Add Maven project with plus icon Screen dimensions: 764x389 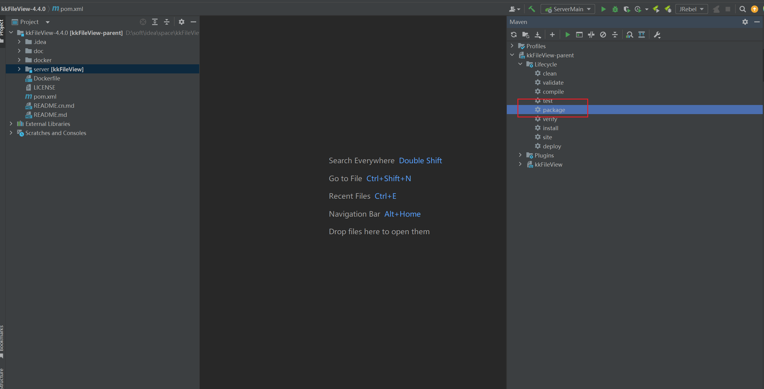click(x=552, y=35)
